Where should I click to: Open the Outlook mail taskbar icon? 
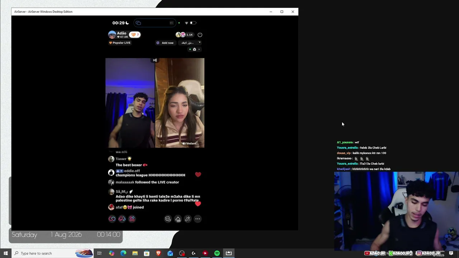coord(170,253)
